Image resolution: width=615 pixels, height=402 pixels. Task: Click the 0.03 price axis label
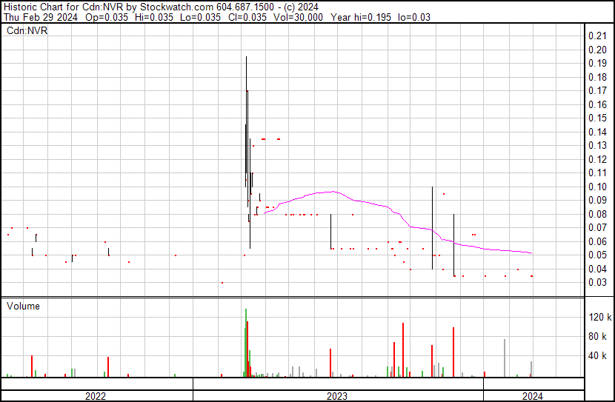pyautogui.click(x=597, y=283)
